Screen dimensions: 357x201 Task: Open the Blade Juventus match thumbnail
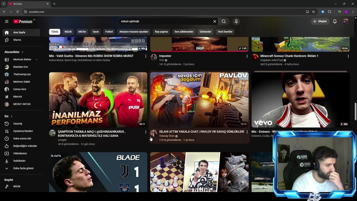[98, 172]
